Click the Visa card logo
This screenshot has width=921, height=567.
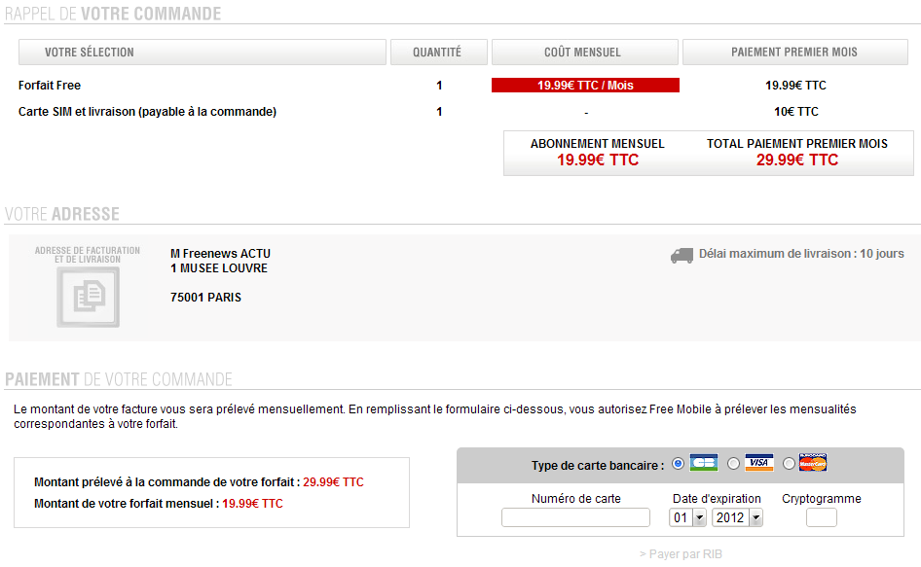tap(758, 463)
